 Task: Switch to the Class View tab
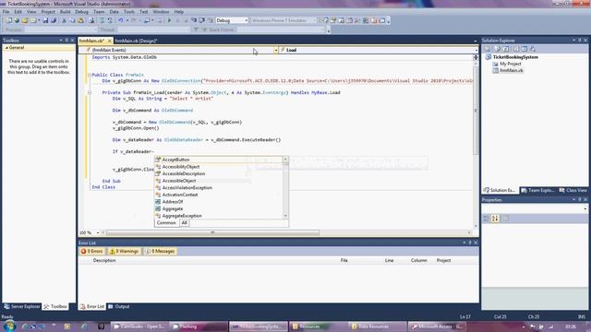coord(573,191)
